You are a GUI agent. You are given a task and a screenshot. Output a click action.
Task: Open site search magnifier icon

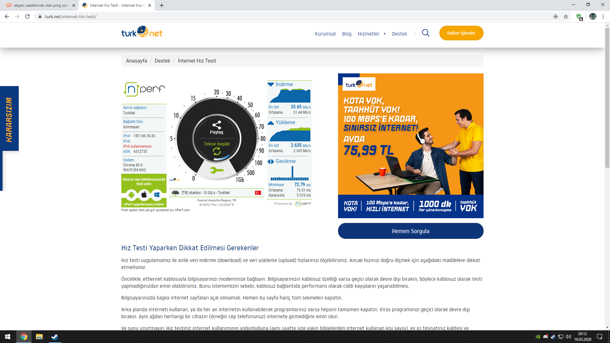(426, 33)
